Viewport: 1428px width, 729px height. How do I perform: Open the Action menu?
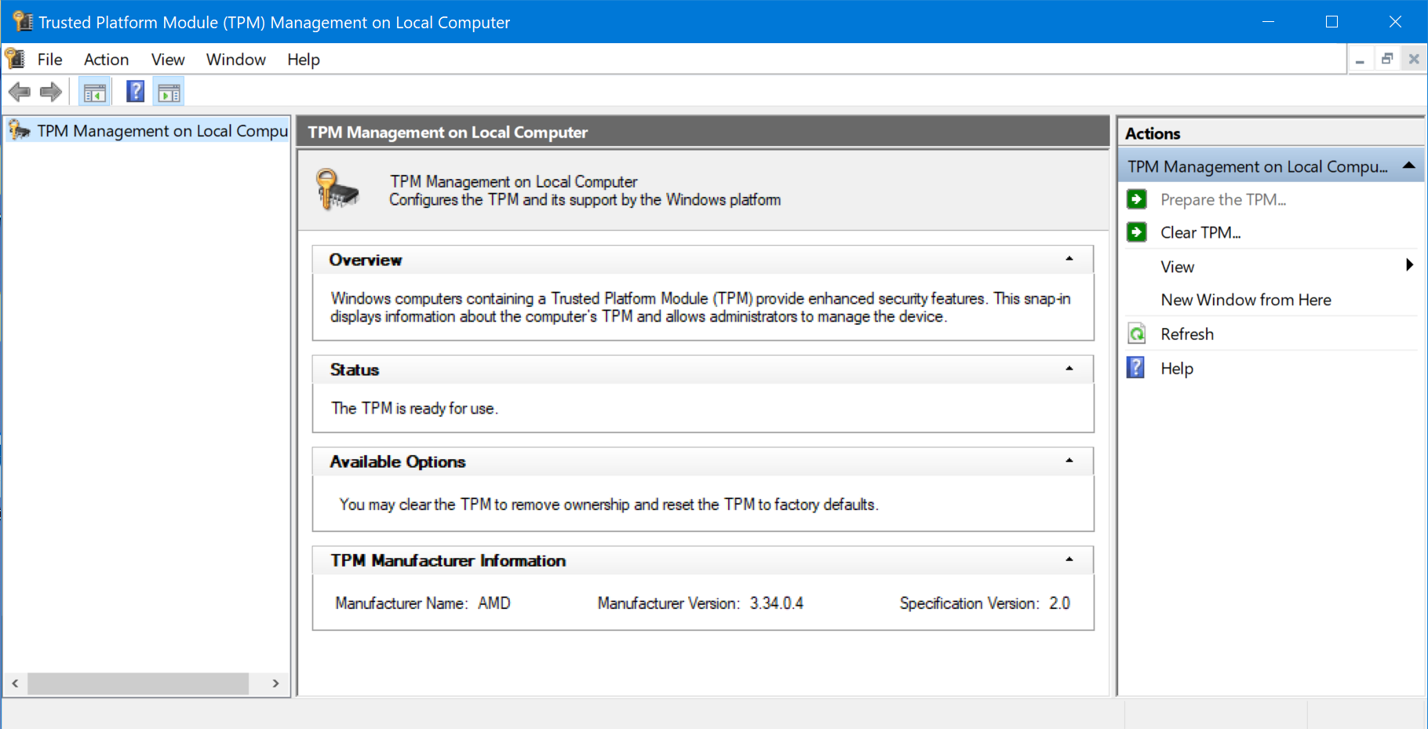coord(106,60)
